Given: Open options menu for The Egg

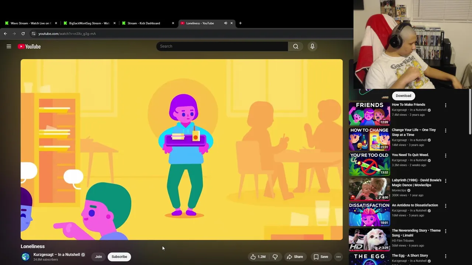Looking at the screenshot, I should [445, 256].
